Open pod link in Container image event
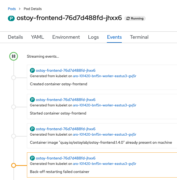 [x=66, y=129]
